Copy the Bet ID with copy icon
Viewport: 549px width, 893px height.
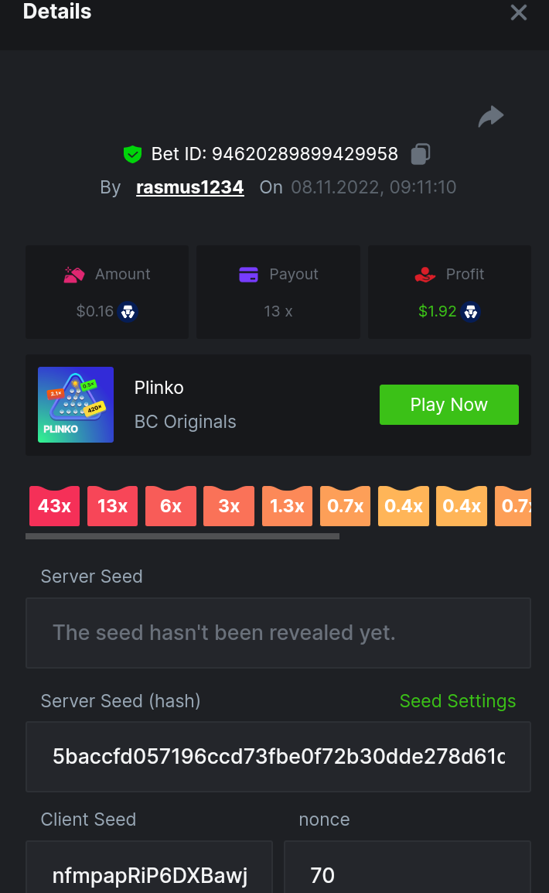tap(420, 154)
